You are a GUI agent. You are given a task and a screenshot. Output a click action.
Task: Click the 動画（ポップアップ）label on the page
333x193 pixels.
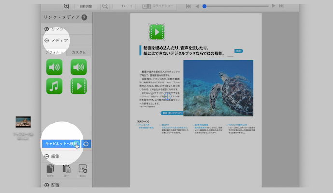coord(172,113)
